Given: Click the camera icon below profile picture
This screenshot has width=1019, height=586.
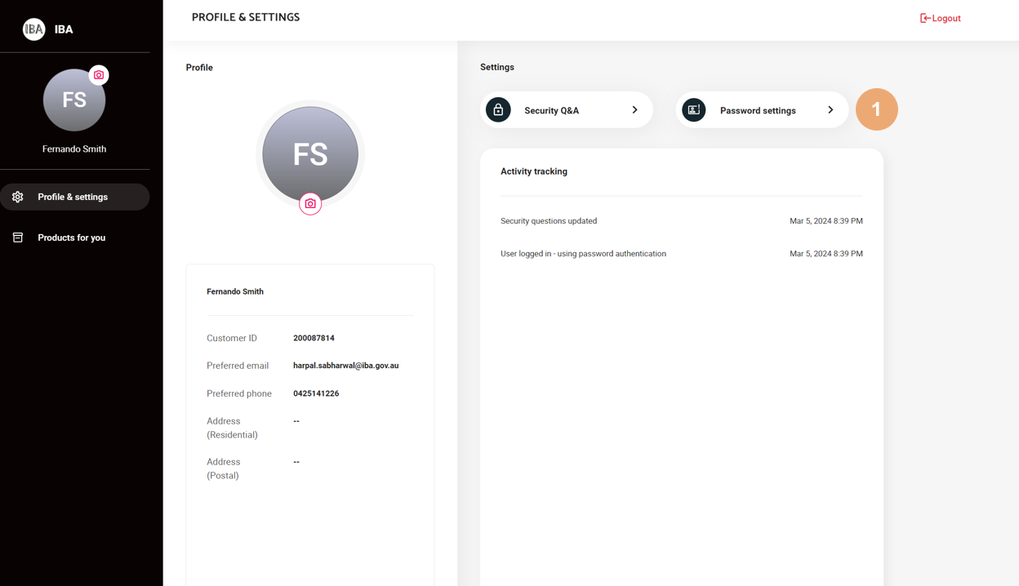Looking at the screenshot, I should 310,204.
